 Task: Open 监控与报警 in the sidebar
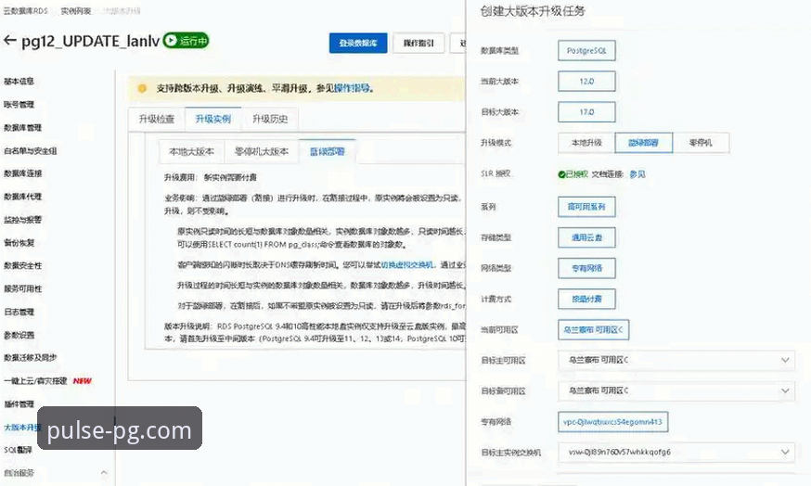[x=22, y=220]
